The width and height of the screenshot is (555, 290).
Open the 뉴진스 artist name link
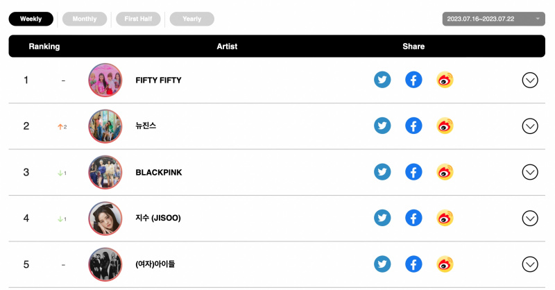point(146,126)
